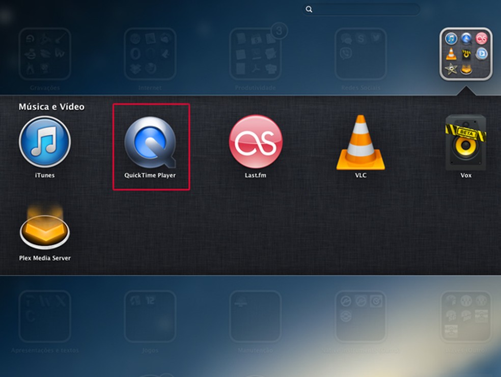Screen dimensions: 501x377
Task: Open the Last.fm app
Action: pos(255,142)
